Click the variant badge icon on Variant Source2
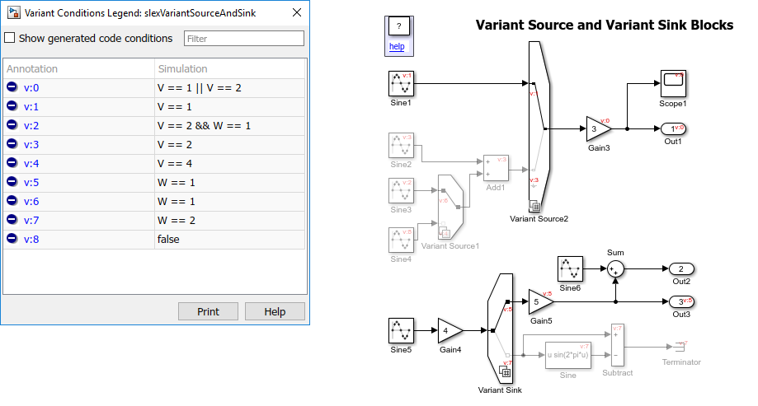 (x=534, y=206)
